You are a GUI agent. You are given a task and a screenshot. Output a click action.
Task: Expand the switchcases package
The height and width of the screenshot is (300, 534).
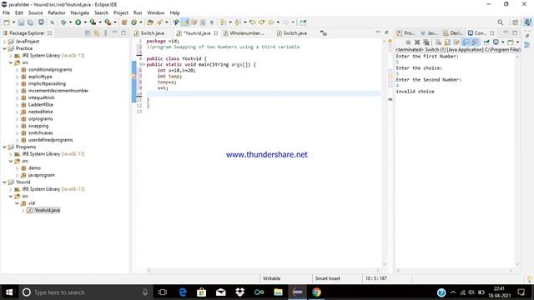click(x=17, y=133)
